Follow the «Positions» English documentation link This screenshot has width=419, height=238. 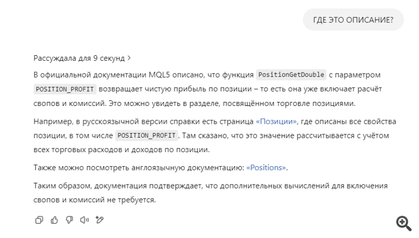[x=266, y=167]
